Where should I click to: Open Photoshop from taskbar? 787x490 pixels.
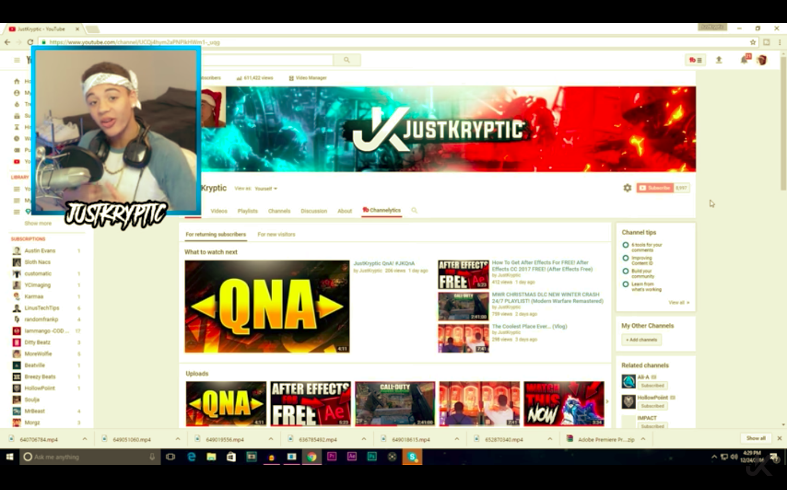click(372, 457)
